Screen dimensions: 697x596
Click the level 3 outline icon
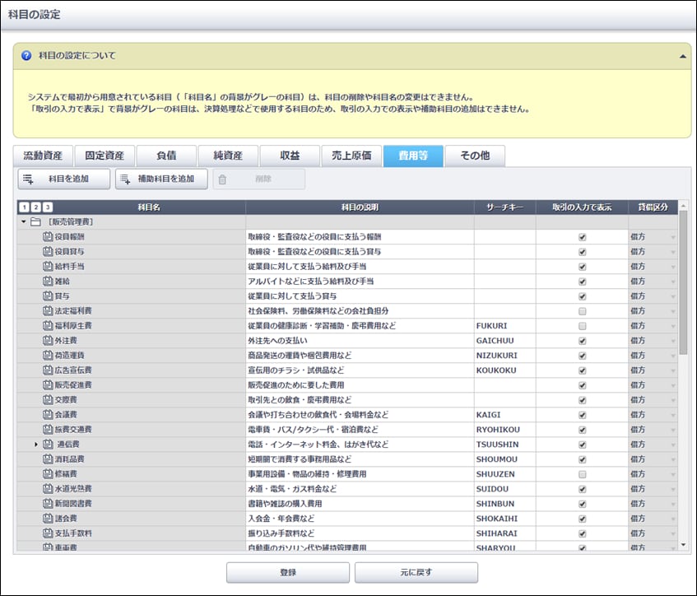48,207
